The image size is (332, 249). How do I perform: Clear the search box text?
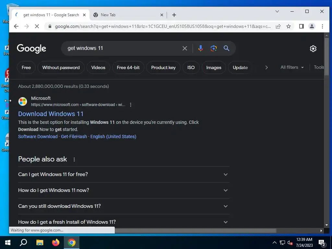tap(184, 48)
